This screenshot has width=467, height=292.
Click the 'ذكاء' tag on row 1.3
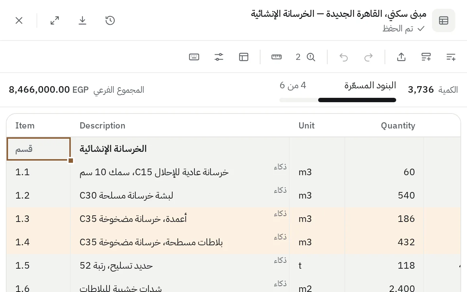tap(280, 214)
